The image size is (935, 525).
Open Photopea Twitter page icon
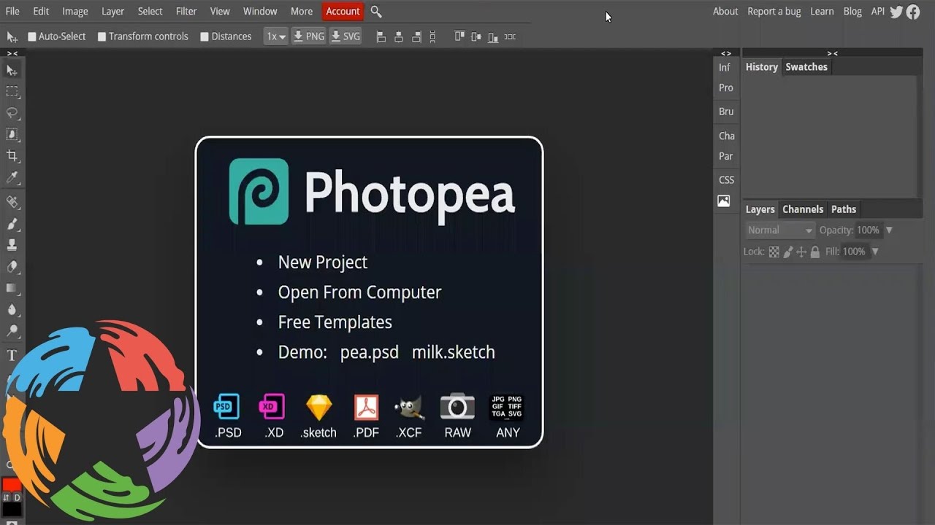[896, 12]
